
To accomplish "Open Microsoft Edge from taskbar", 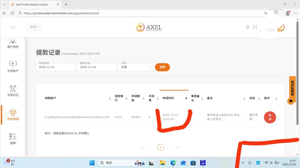I will pyautogui.click(x=173, y=163).
